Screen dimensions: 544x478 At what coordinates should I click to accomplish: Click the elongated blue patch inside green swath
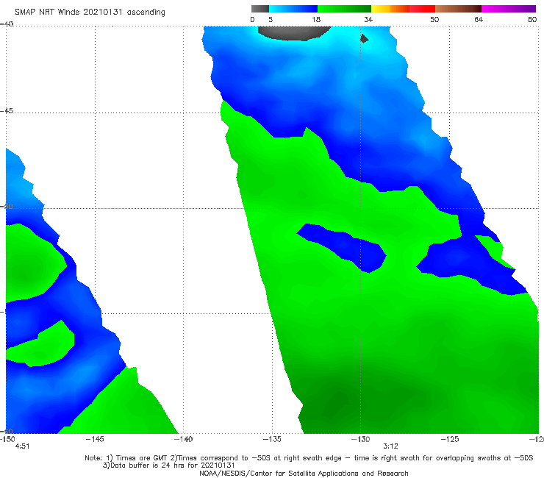(x=342, y=247)
